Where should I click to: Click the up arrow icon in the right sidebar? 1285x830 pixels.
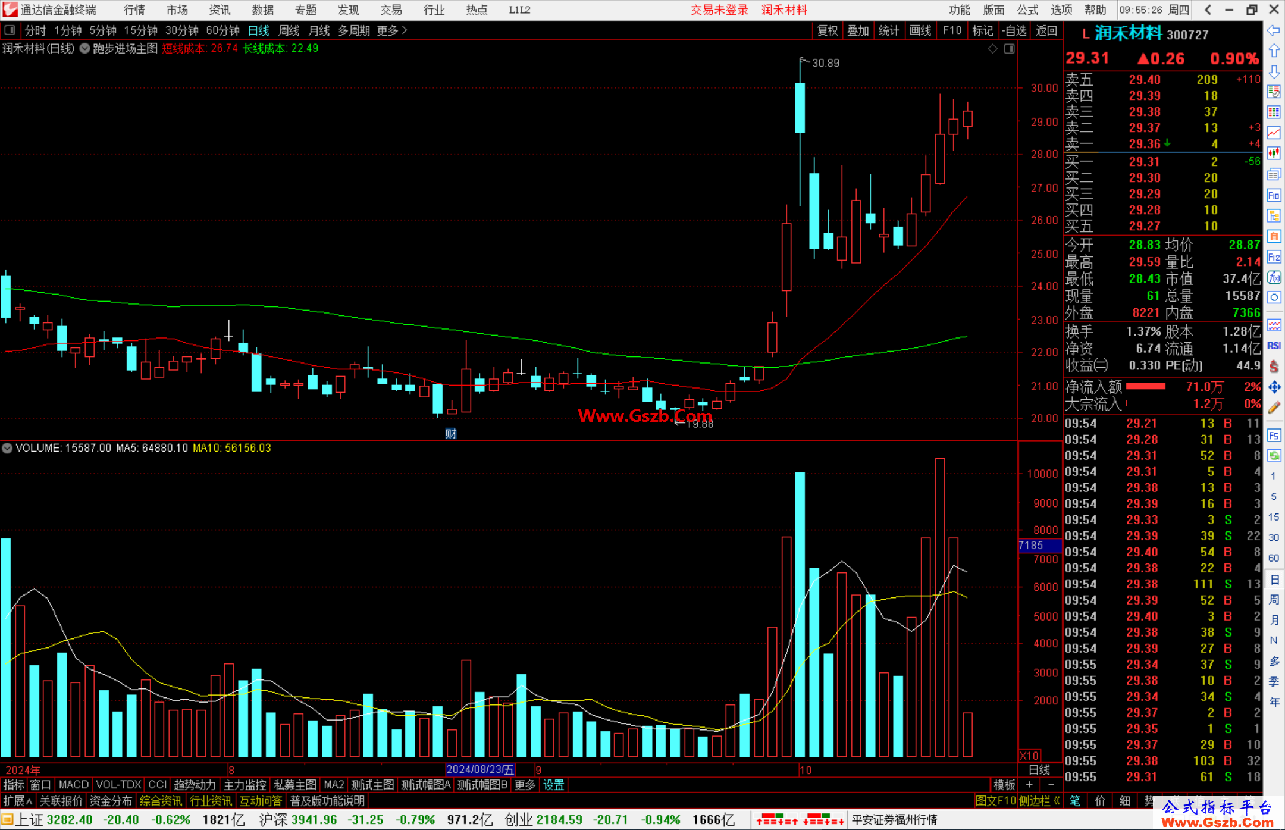pos(1274,51)
